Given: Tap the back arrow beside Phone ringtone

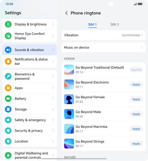Looking at the screenshot, I should coord(66,13).
